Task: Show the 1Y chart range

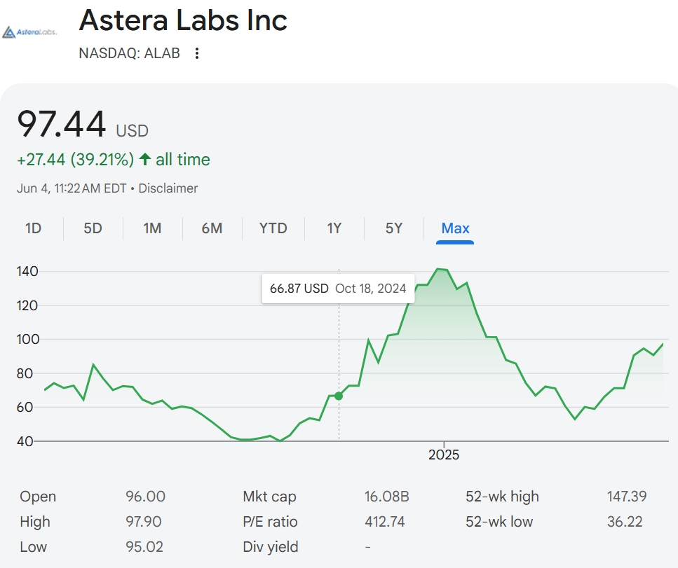Action: [334, 228]
